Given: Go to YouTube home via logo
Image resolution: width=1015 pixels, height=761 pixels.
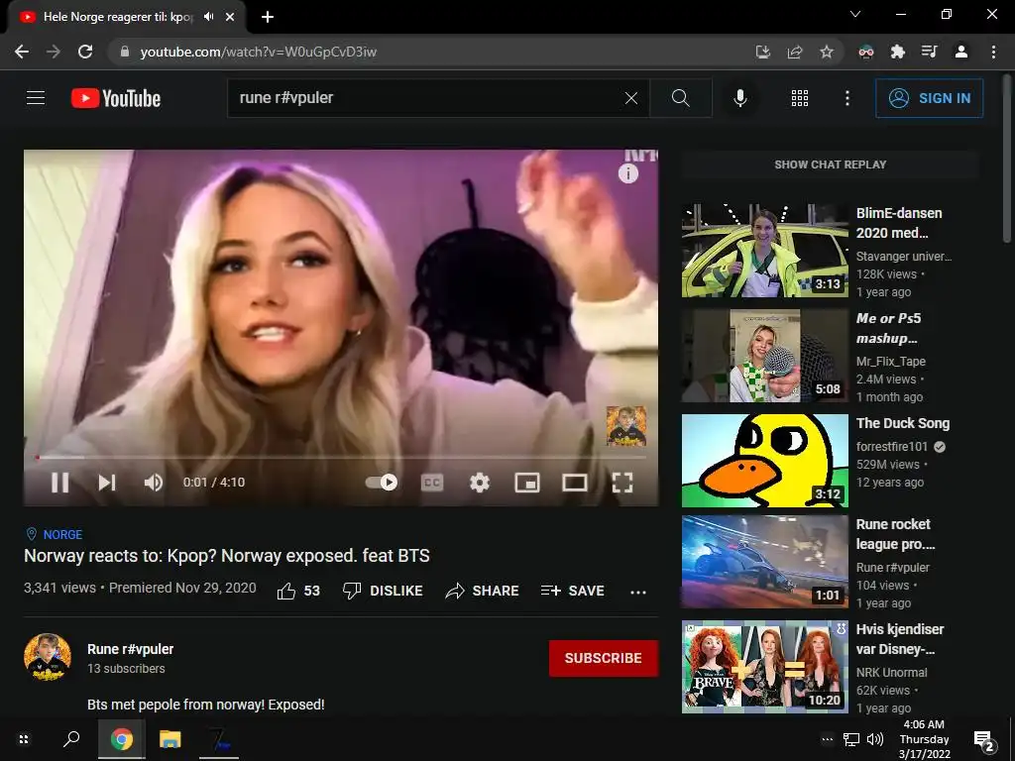Looking at the screenshot, I should [116, 98].
